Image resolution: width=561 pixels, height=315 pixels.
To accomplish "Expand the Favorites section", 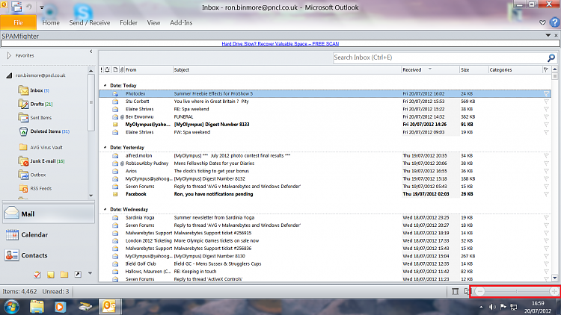I will tap(9, 56).
